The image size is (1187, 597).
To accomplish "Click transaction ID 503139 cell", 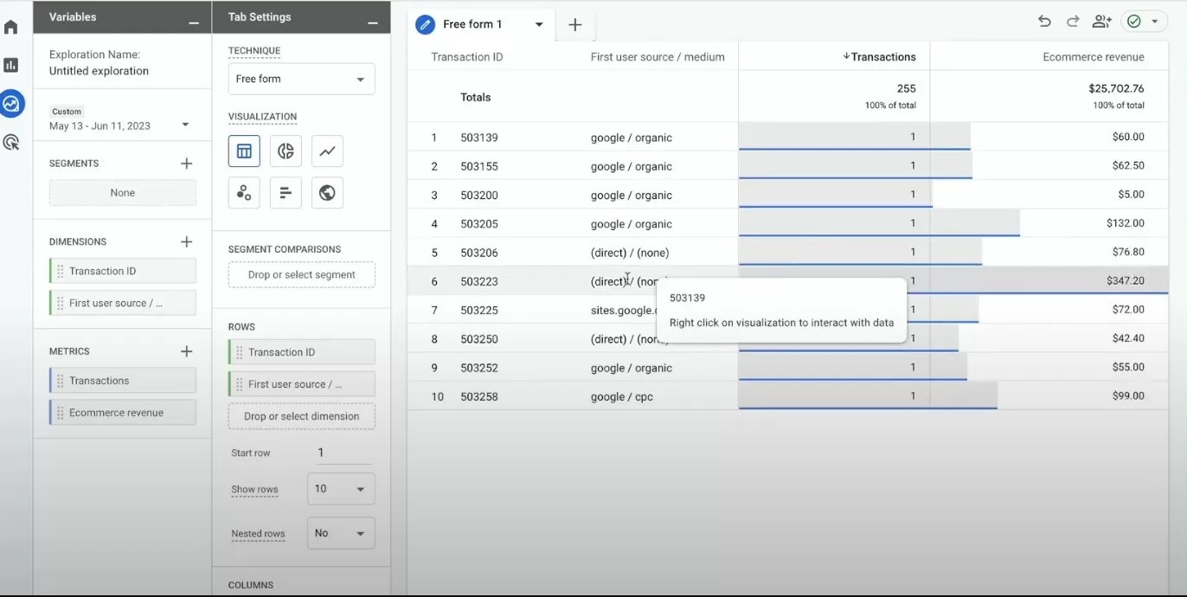I will 479,138.
